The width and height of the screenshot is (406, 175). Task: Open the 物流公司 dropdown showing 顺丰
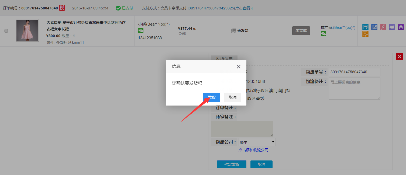coord(257,142)
